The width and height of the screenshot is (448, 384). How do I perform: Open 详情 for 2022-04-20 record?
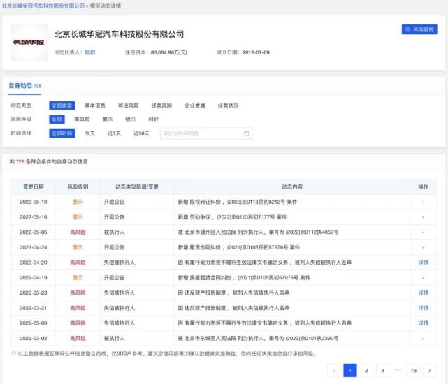(x=423, y=263)
